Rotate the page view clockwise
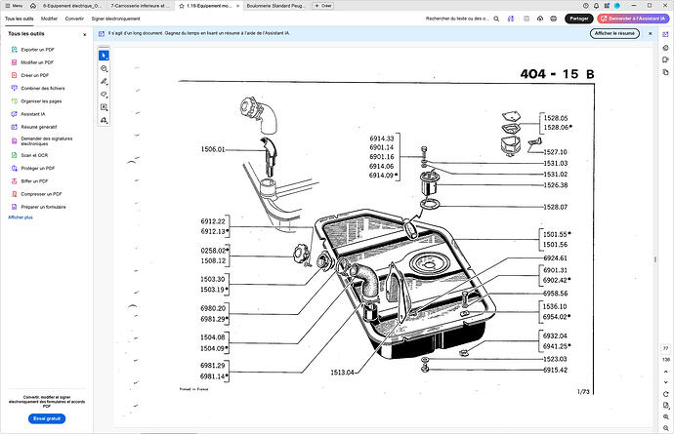The image size is (674, 434). (666, 394)
